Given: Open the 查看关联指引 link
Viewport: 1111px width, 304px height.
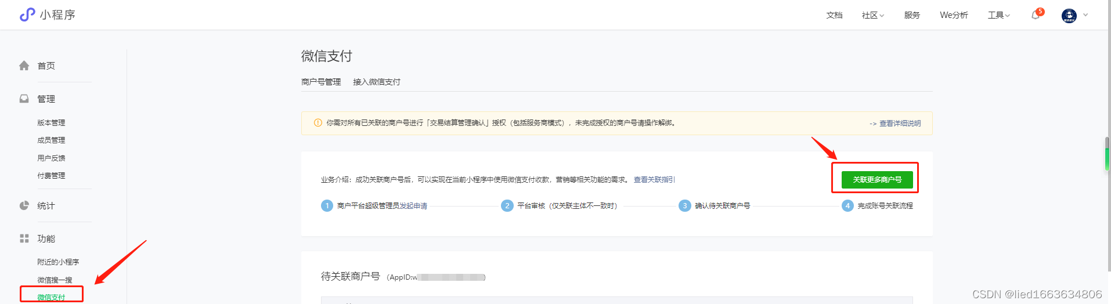Looking at the screenshot, I should click(x=654, y=180).
